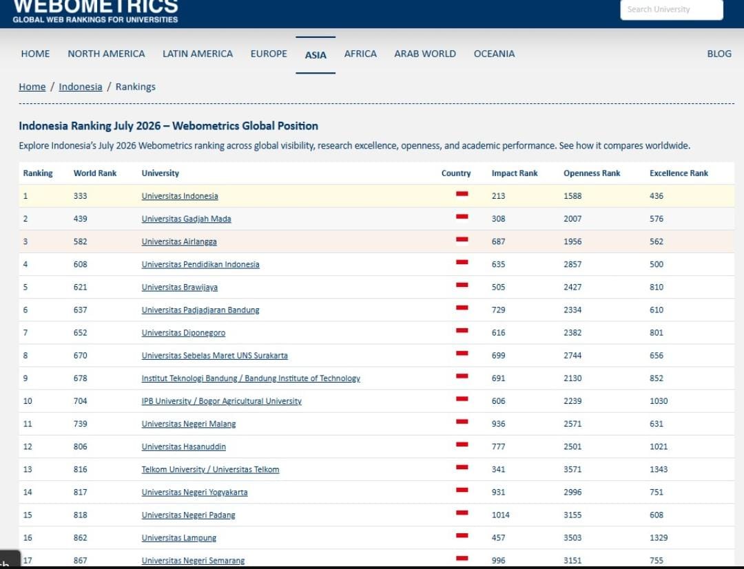Click openness rank value 3571

[572, 469]
